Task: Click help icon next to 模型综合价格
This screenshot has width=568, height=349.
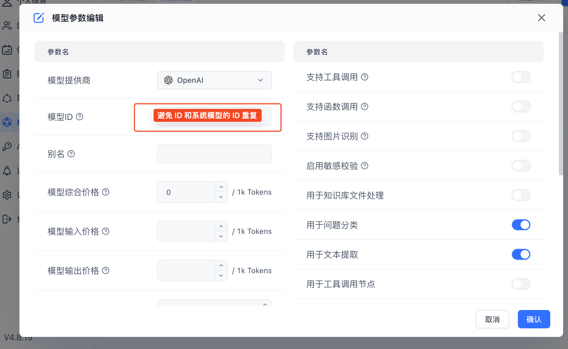Action: (106, 192)
